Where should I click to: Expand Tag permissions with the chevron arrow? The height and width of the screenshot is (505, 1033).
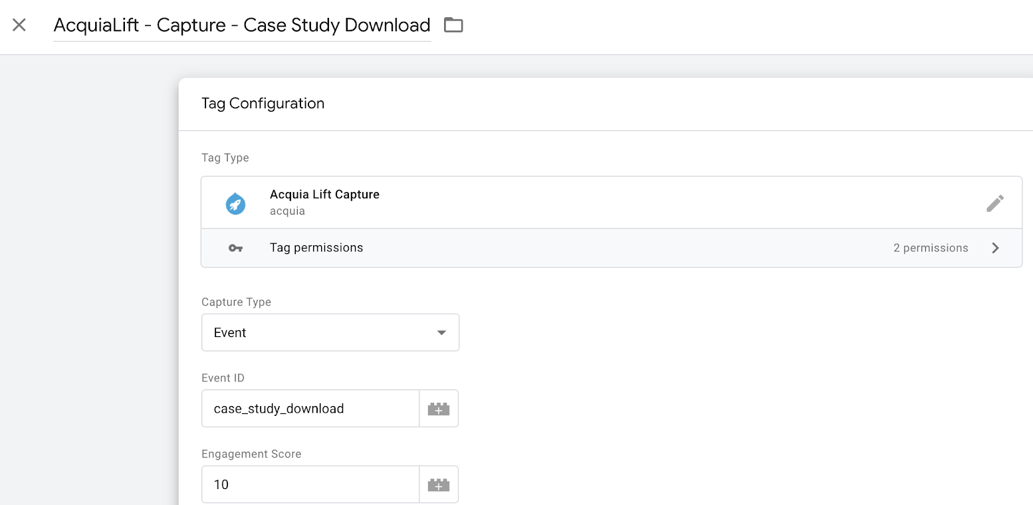click(995, 248)
